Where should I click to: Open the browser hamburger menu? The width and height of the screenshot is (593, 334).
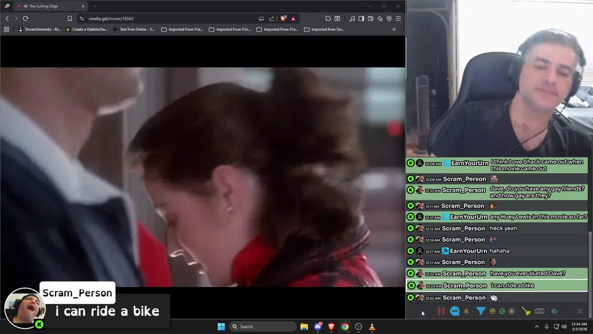(x=398, y=19)
